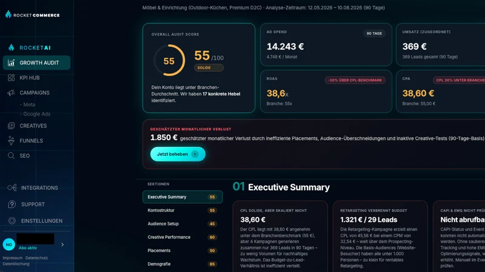485x272 pixels.
Task: Open the RocketAI menu item
Action: tap(35, 48)
